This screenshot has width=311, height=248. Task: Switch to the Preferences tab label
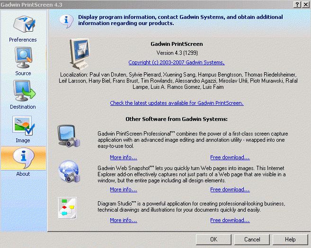23,40
